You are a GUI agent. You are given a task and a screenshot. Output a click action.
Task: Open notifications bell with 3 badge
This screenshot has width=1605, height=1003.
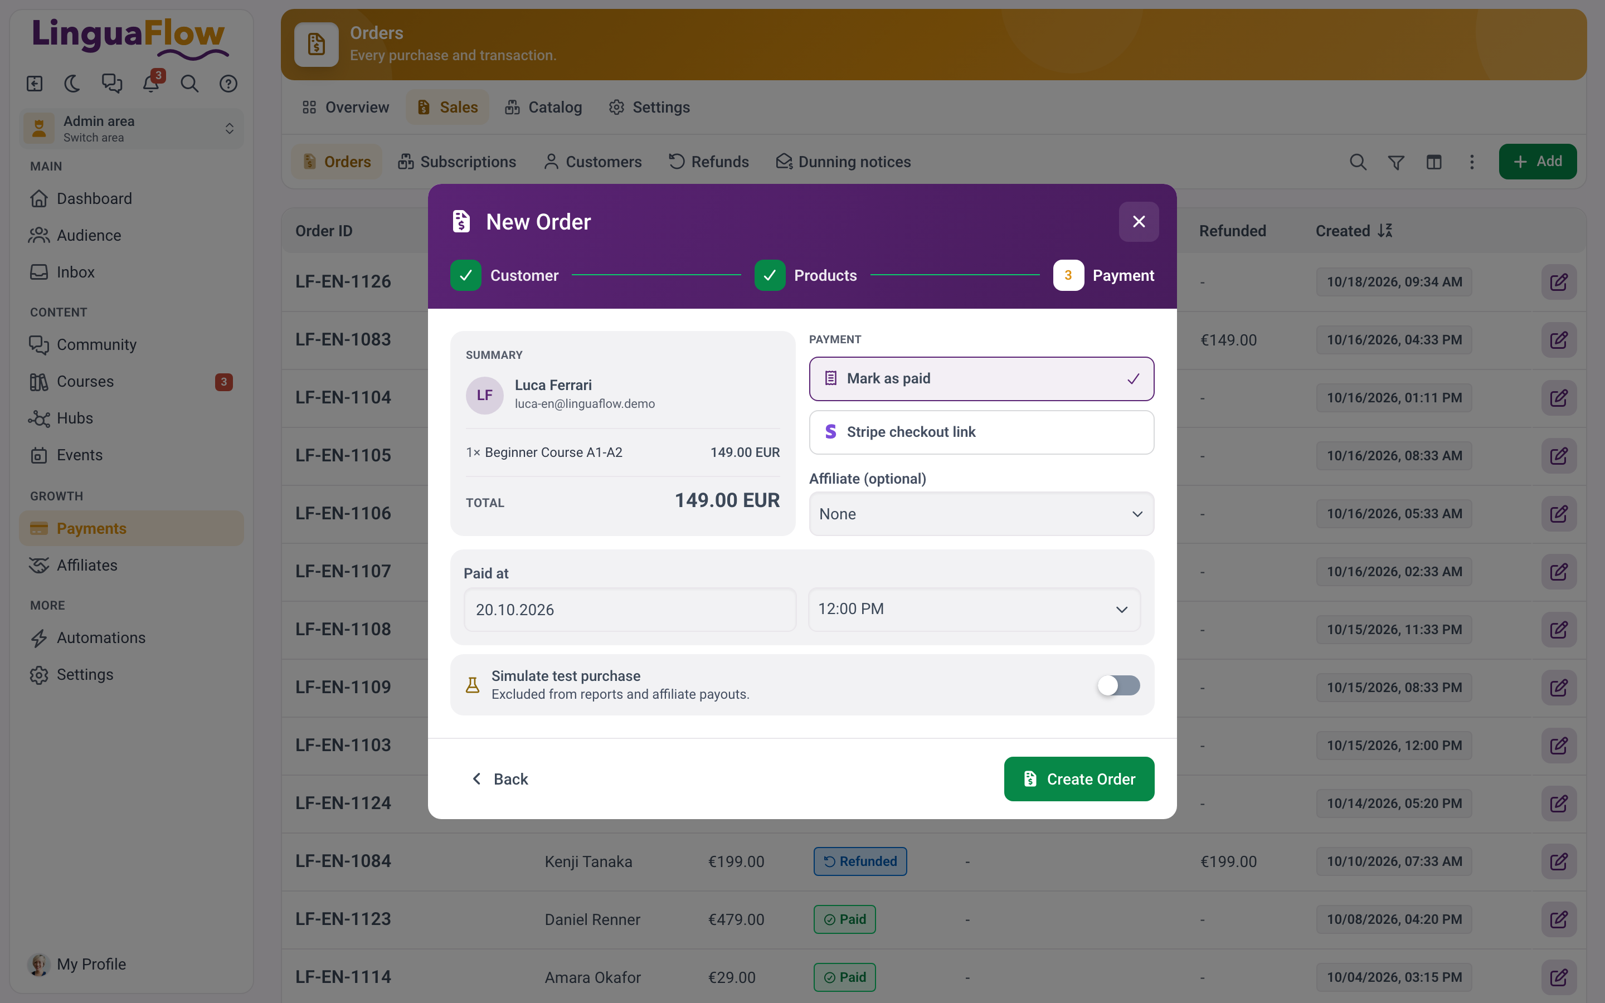pyautogui.click(x=152, y=82)
